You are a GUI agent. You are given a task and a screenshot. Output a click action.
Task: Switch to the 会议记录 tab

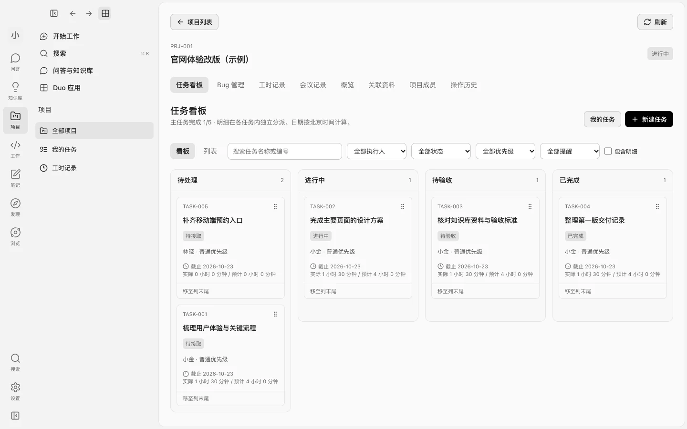313,85
